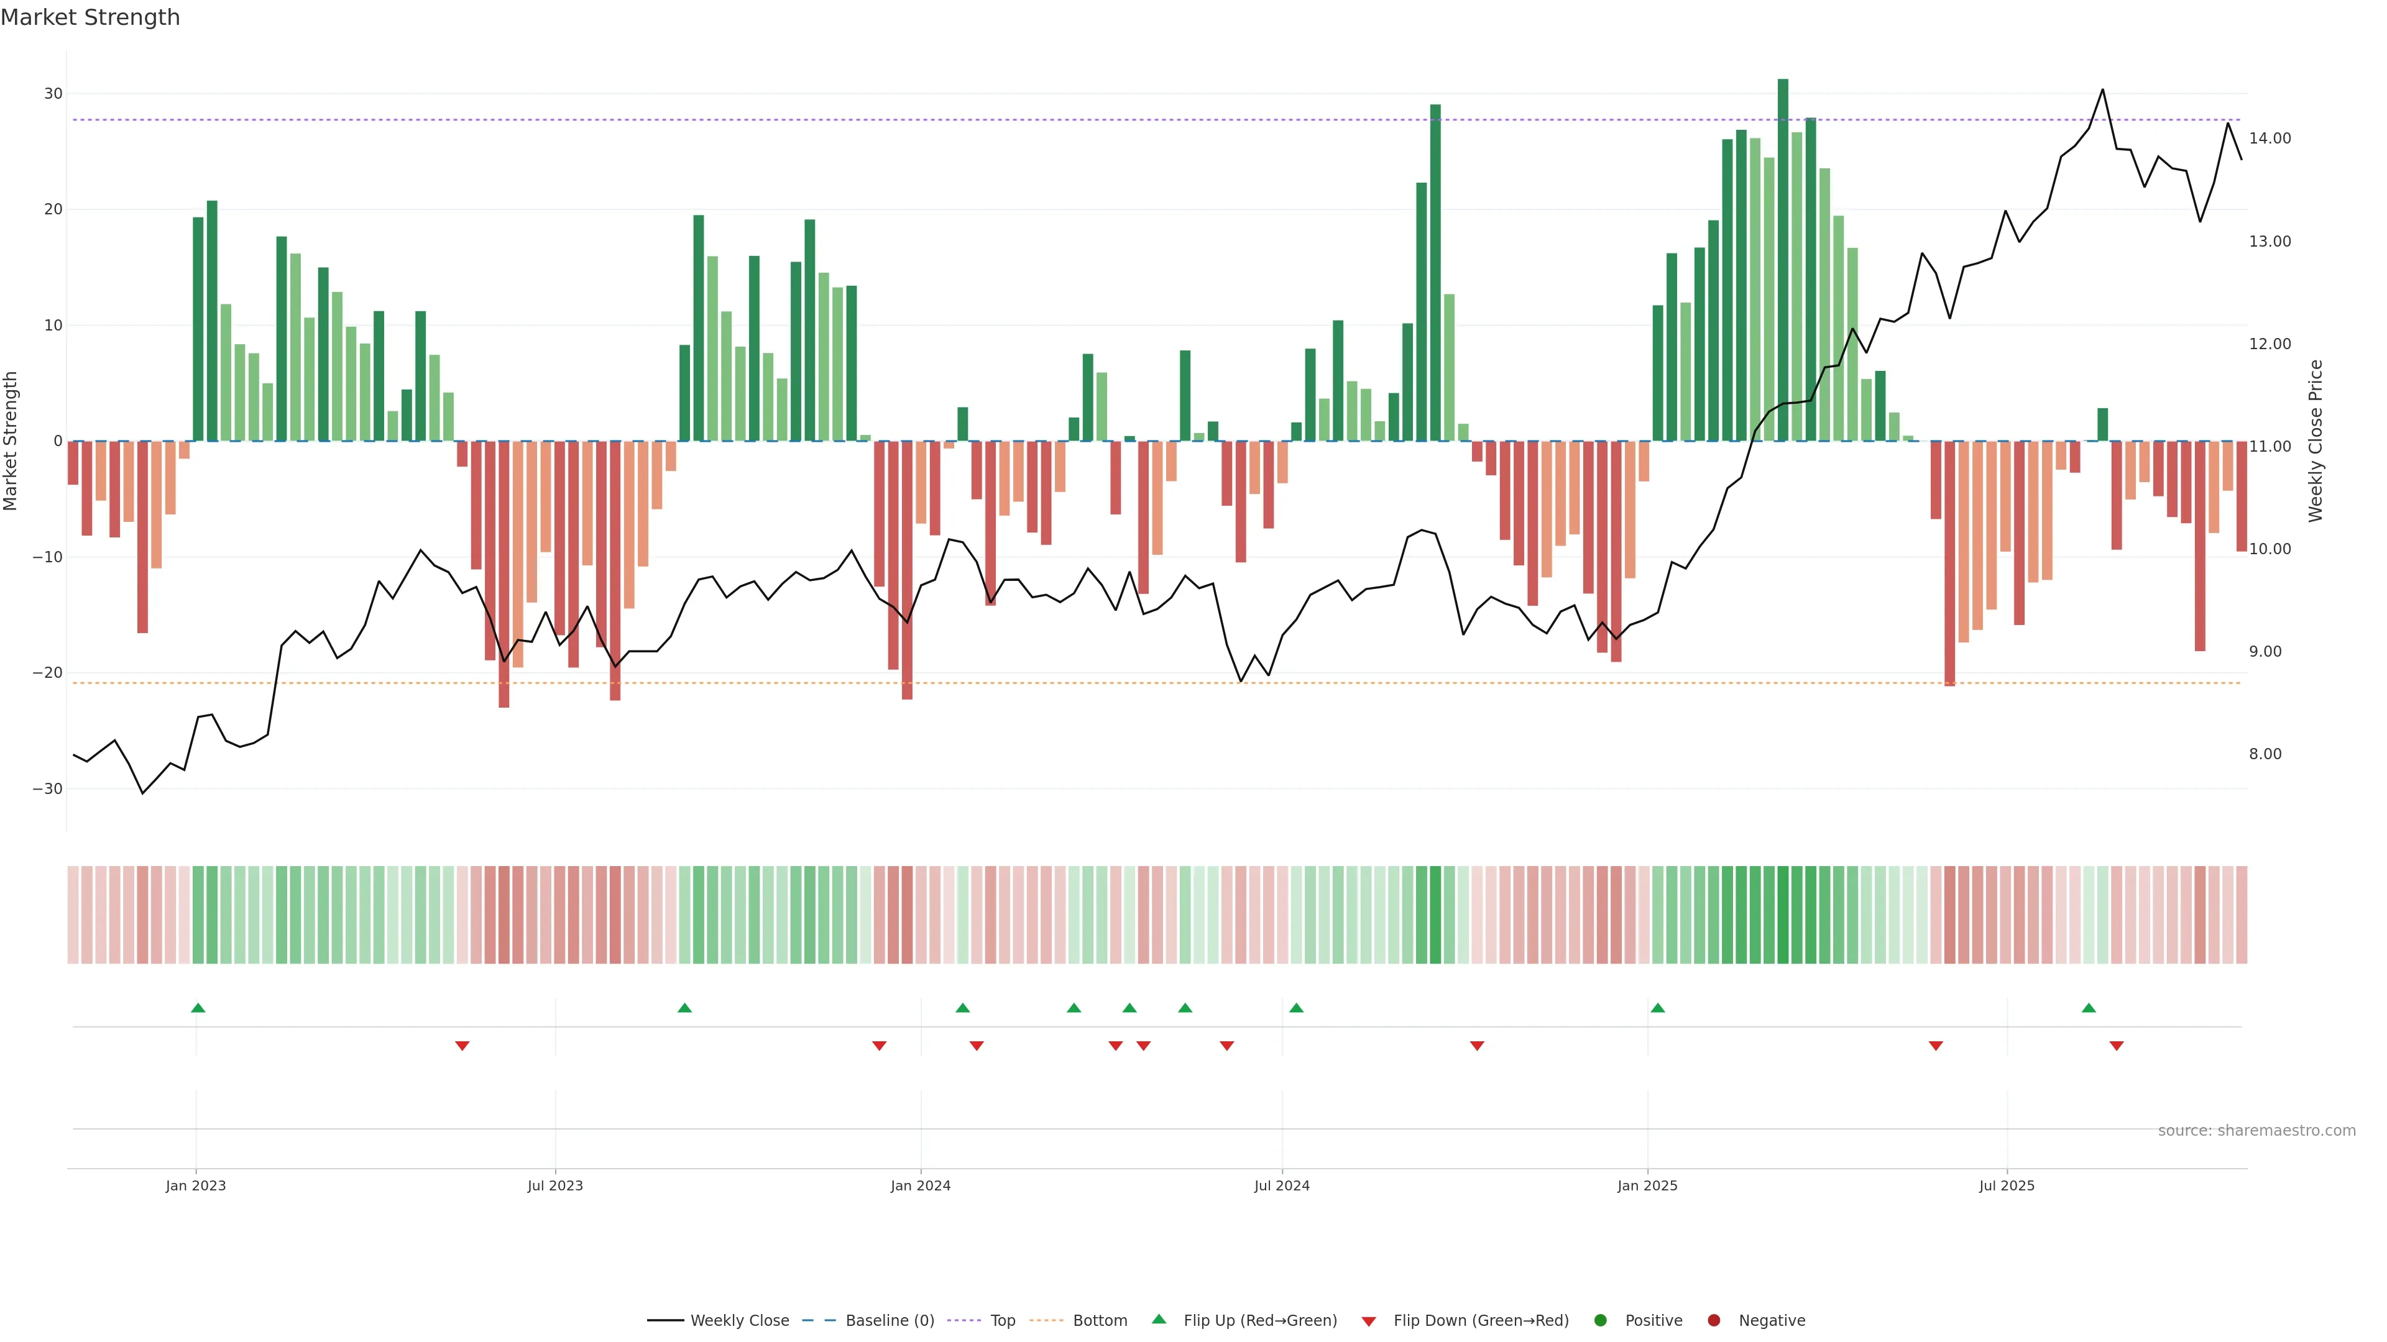Click the first red flip-down triangle marker
Viewport: 2387px width, 1342px height.
point(462,1046)
